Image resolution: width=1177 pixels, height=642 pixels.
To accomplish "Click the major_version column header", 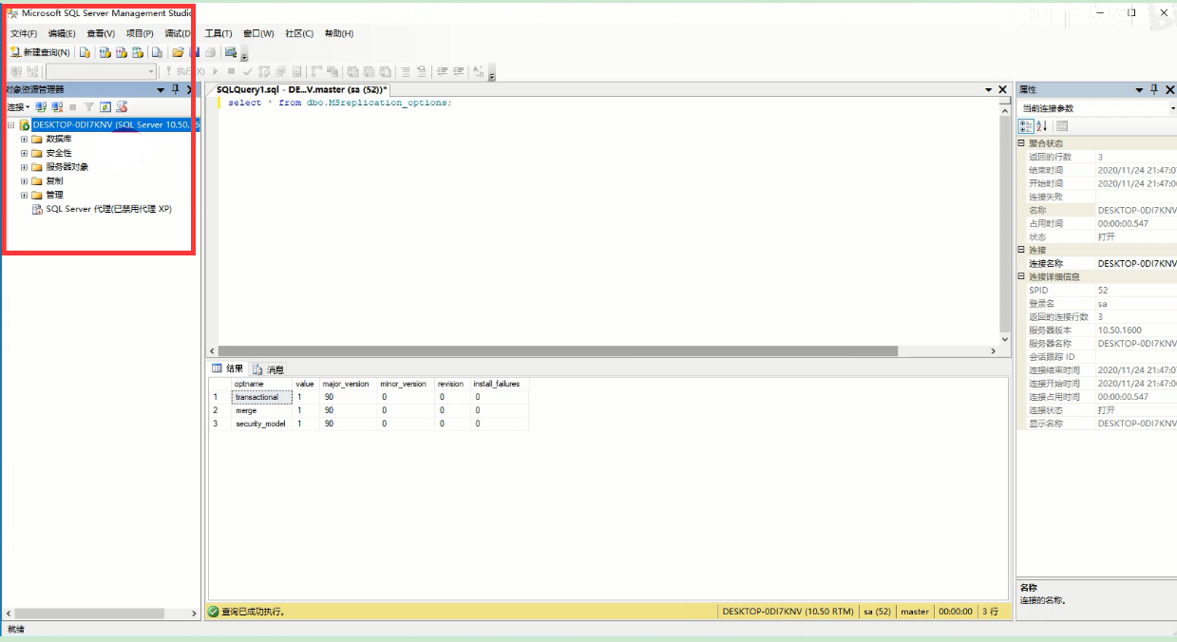I will coord(348,384).
